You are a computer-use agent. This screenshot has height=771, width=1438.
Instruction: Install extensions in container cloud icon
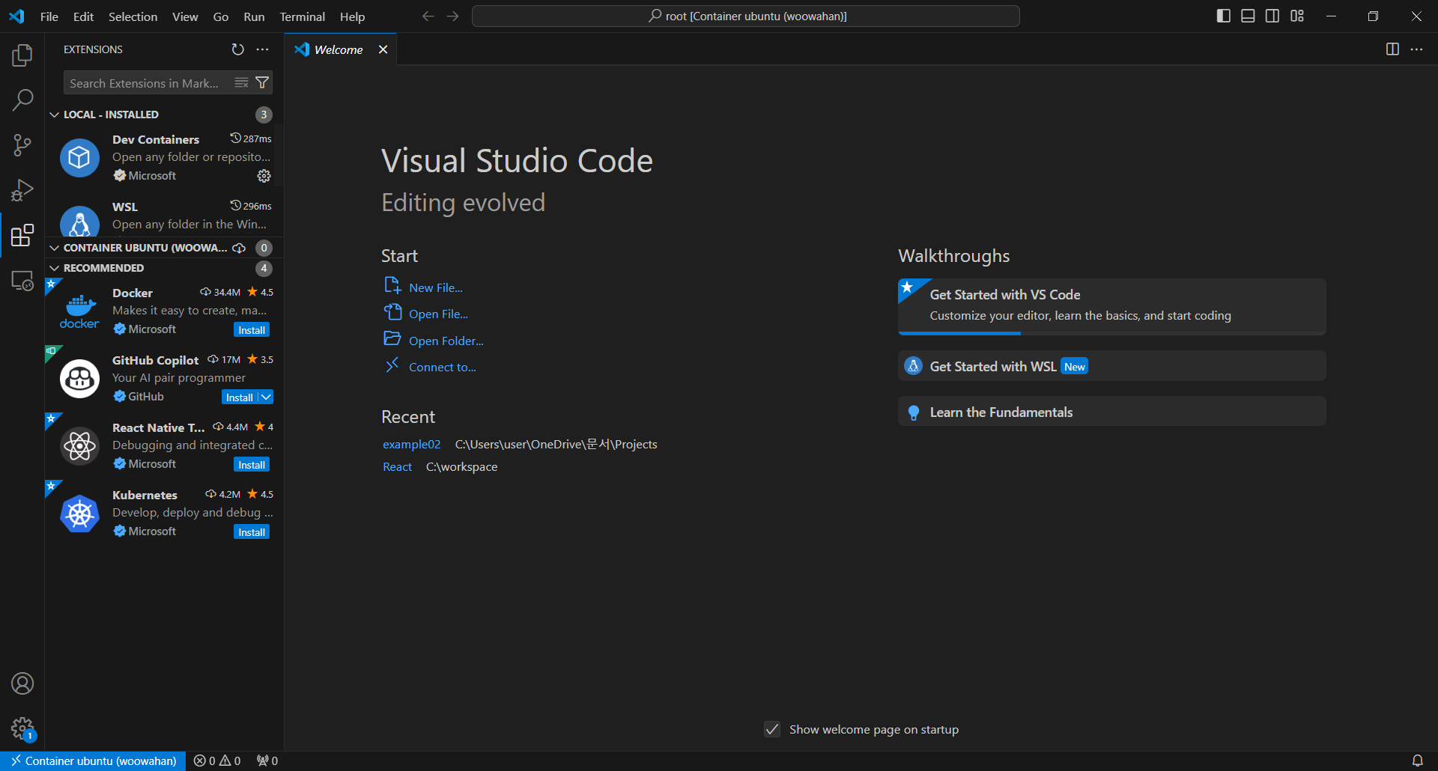point(239,248)
